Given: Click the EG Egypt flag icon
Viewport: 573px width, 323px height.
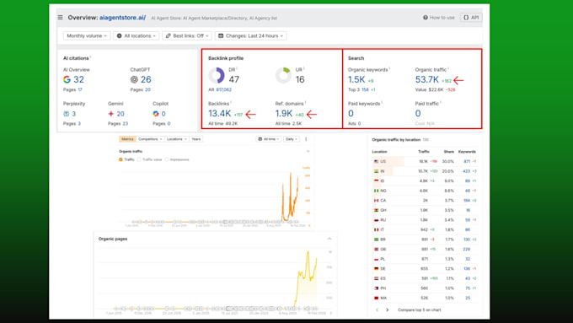Looking at the screenshot, I should [376, 278].
